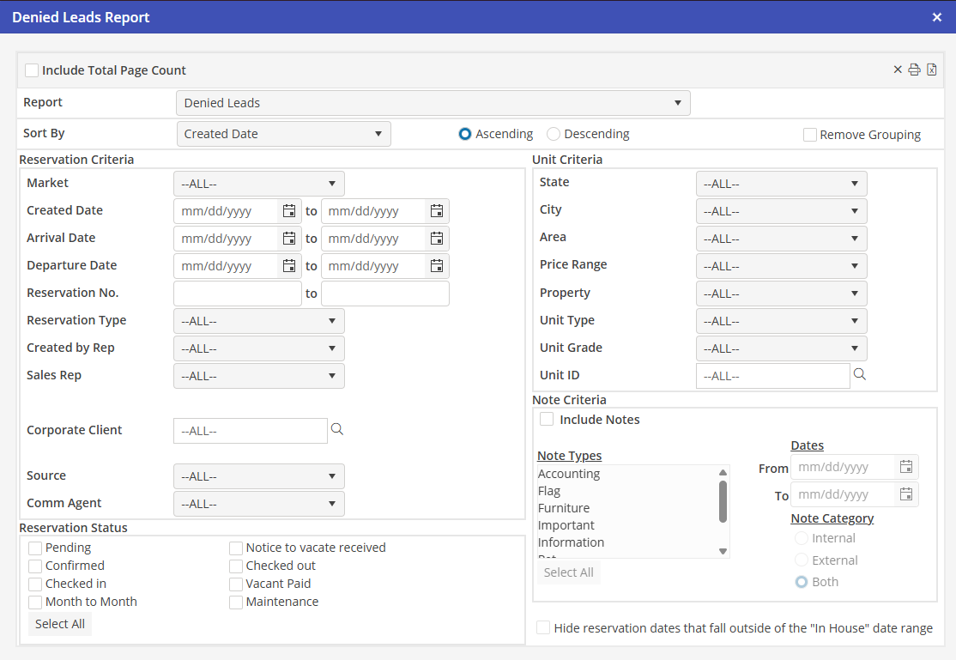The height and width of the screenshot is (660, 956).
Task: Enable Include Total Page Count checkbox
Action: [x=32, y=70]
